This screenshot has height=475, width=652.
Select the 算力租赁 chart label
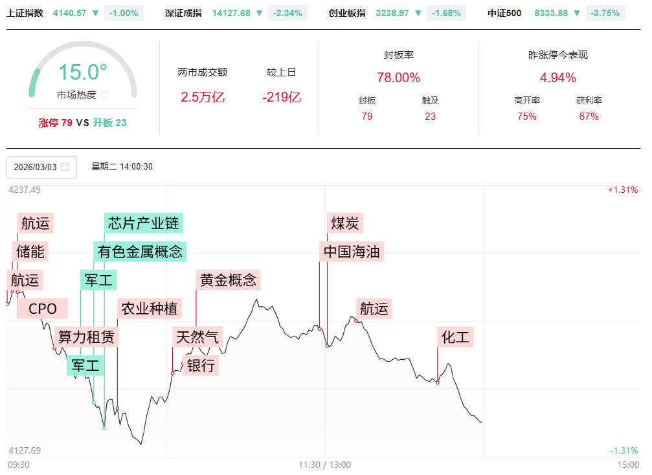click(86, 337)
